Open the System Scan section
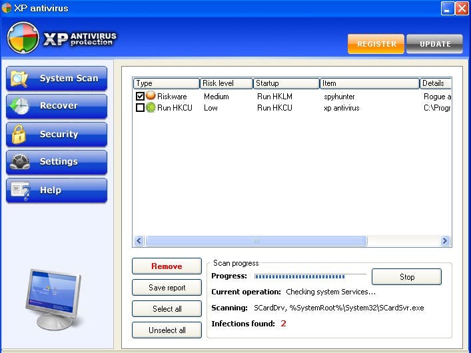The height and width of the screenshot is (353, 471). (57, 79)
